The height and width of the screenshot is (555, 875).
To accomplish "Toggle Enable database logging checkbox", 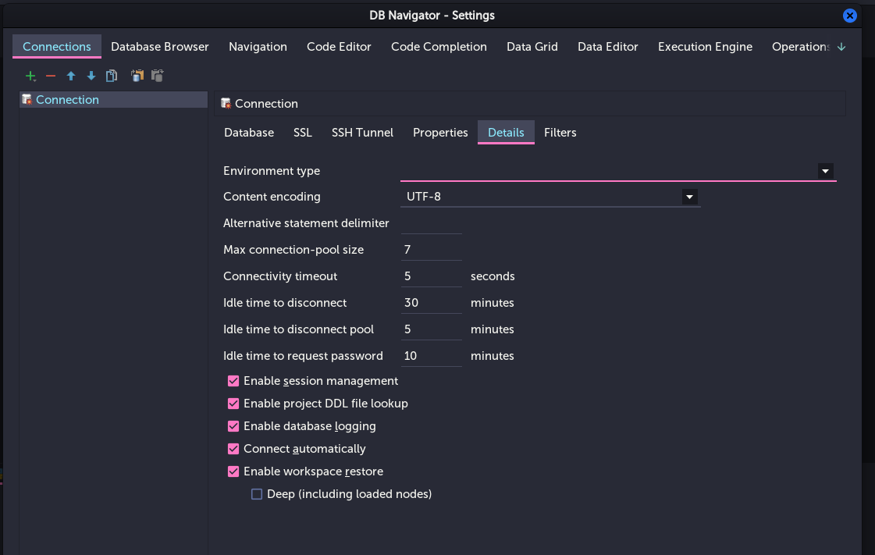I will coord(233,426).
